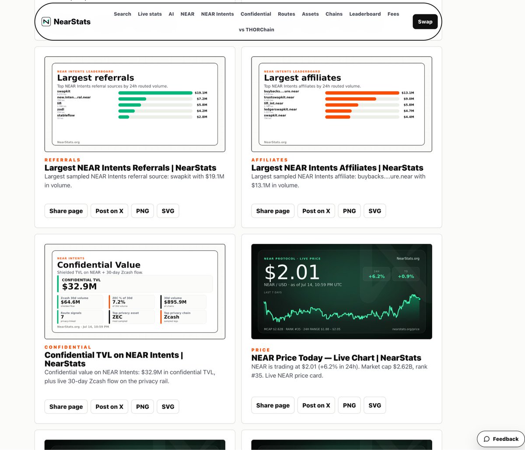Download SVG of the Affiliates card
Screen dimensions: 525x450
[375, 211]
